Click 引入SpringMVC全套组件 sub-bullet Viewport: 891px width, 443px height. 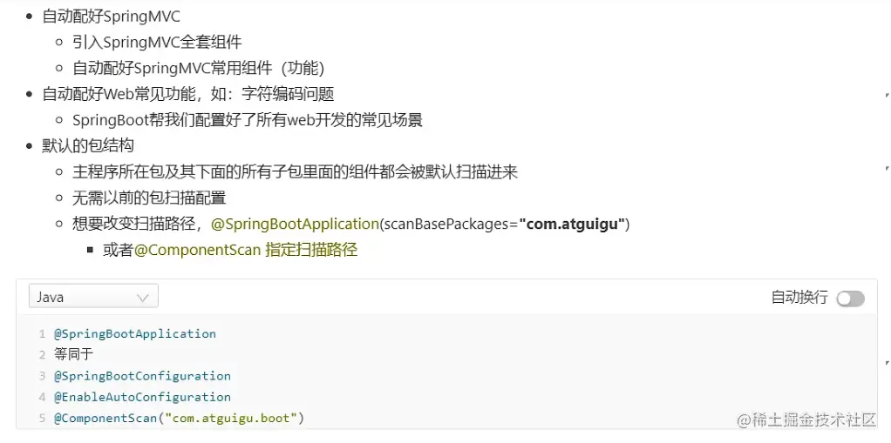click(x=157, y=42)
